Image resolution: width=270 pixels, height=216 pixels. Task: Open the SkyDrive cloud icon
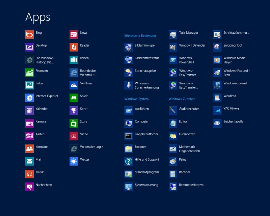74,85
